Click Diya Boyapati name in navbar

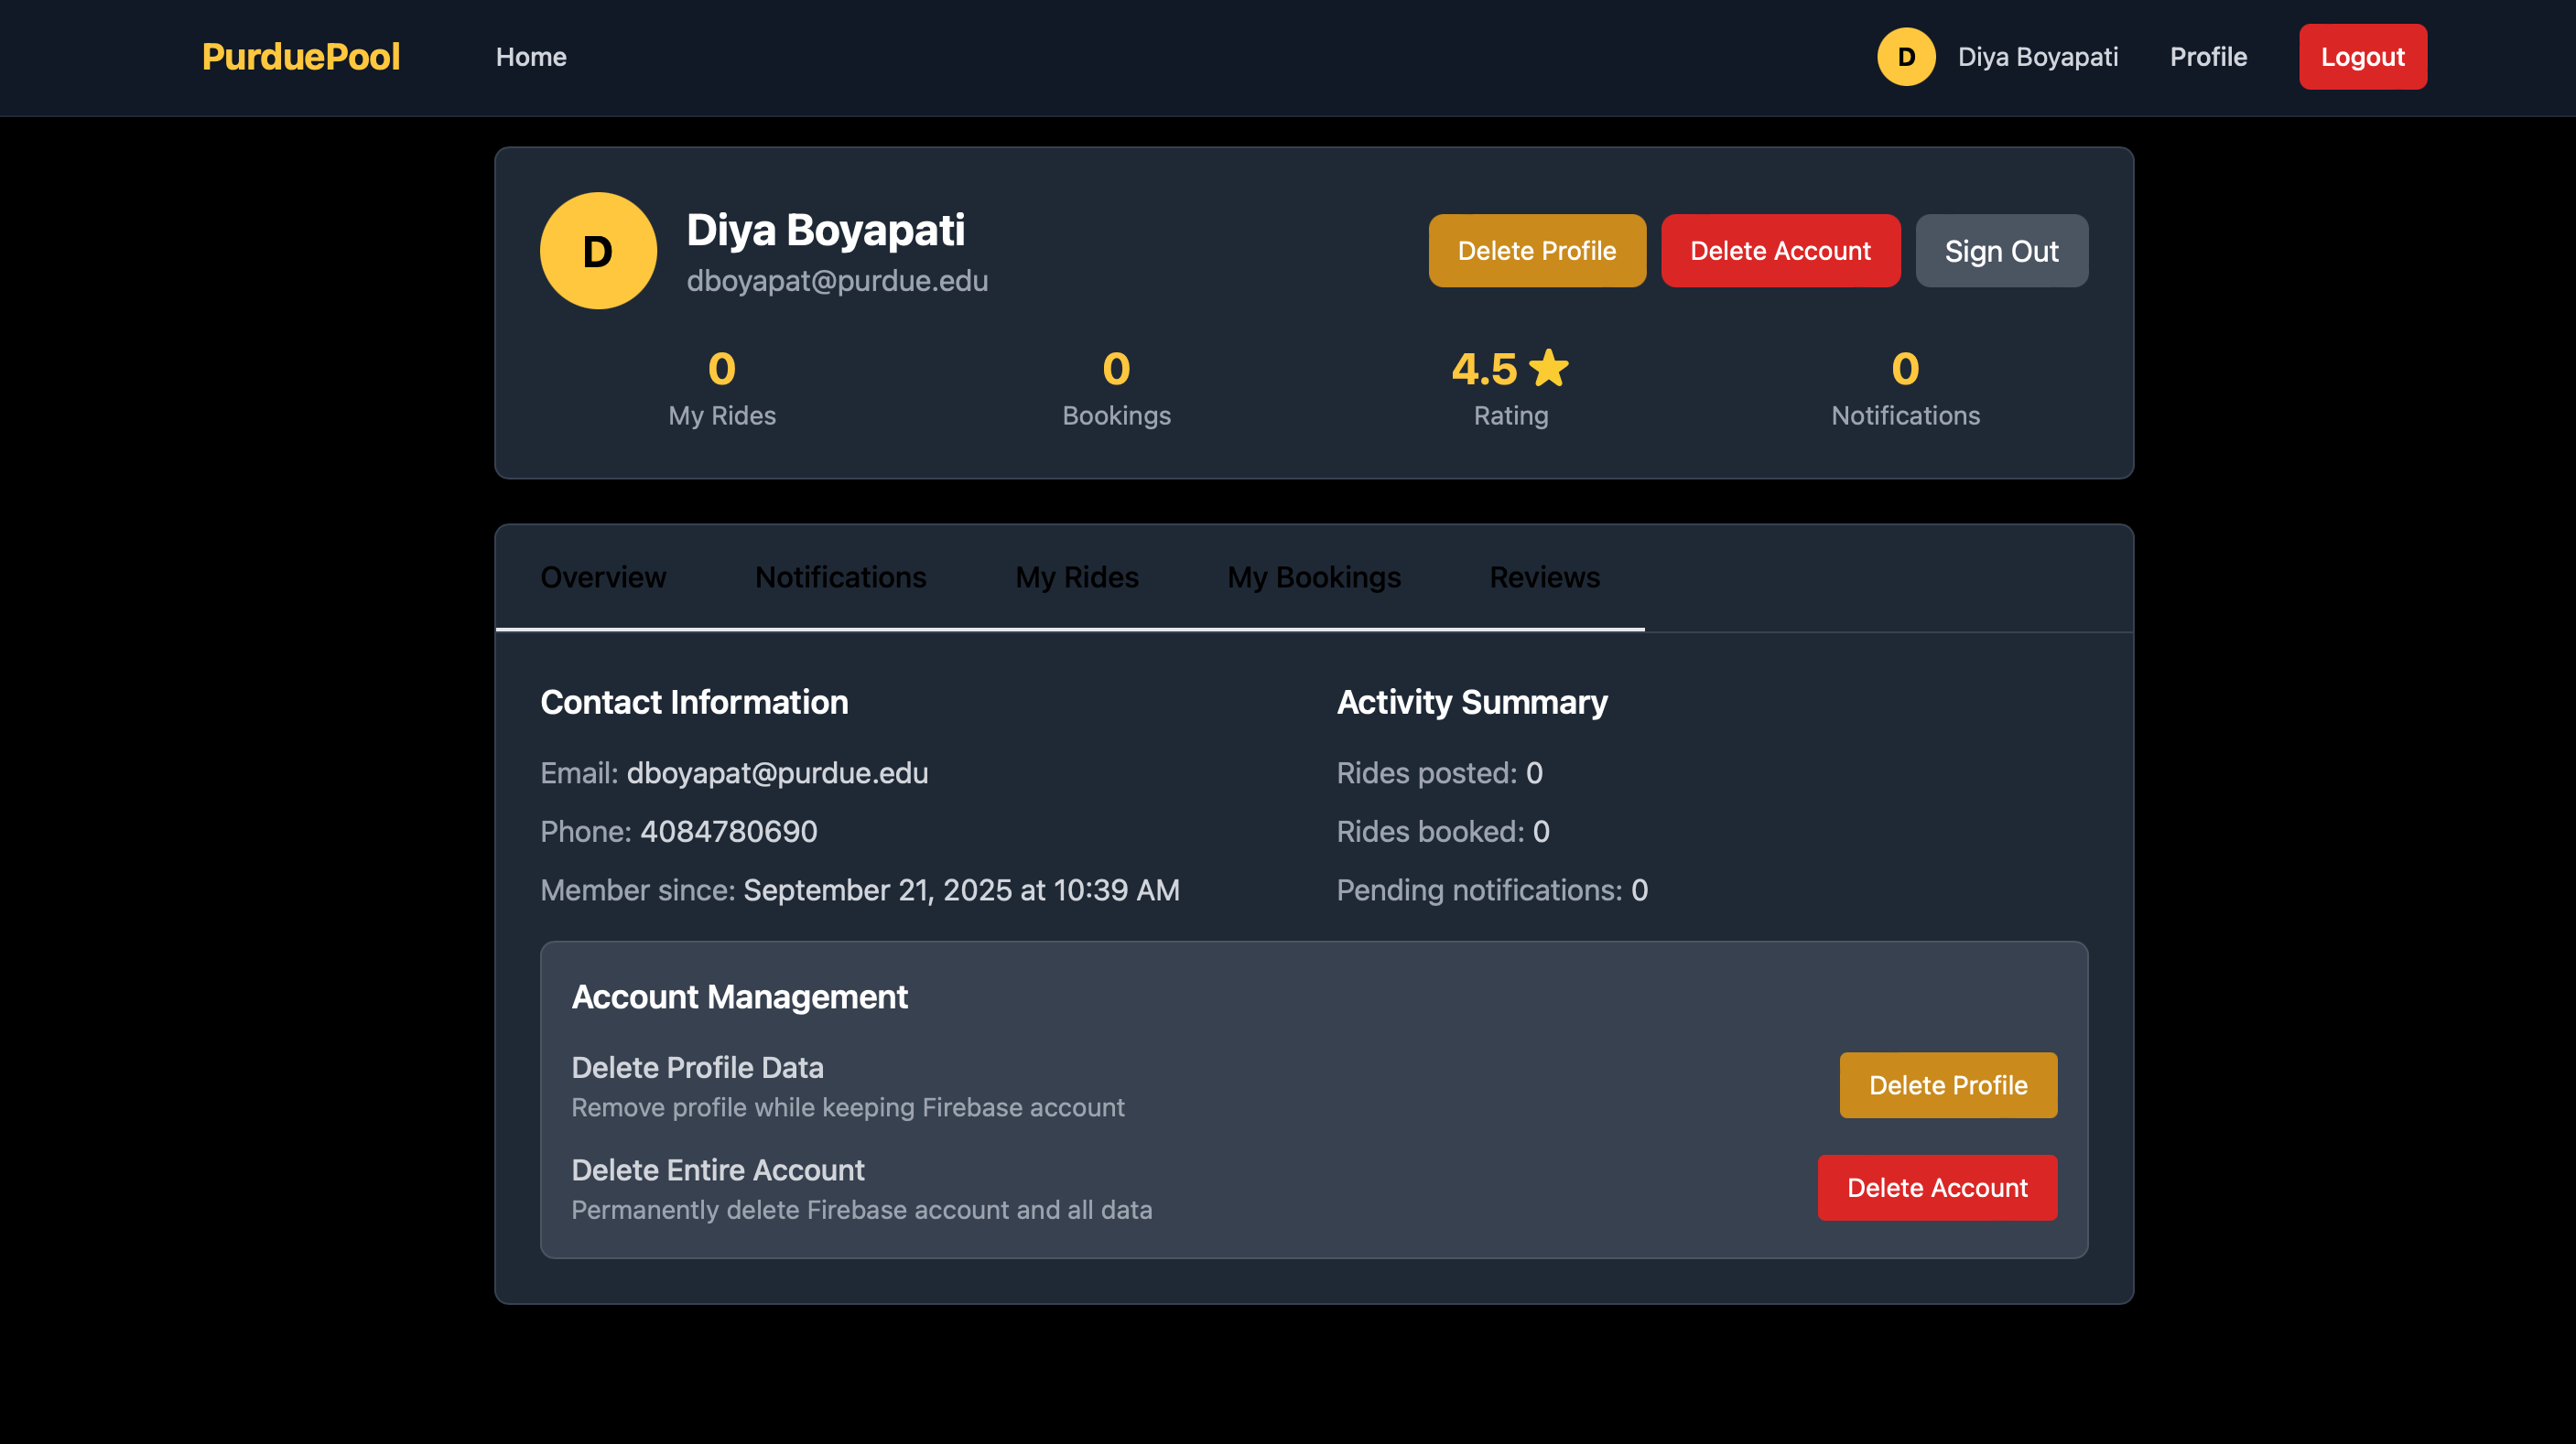tap(2037, 57)
